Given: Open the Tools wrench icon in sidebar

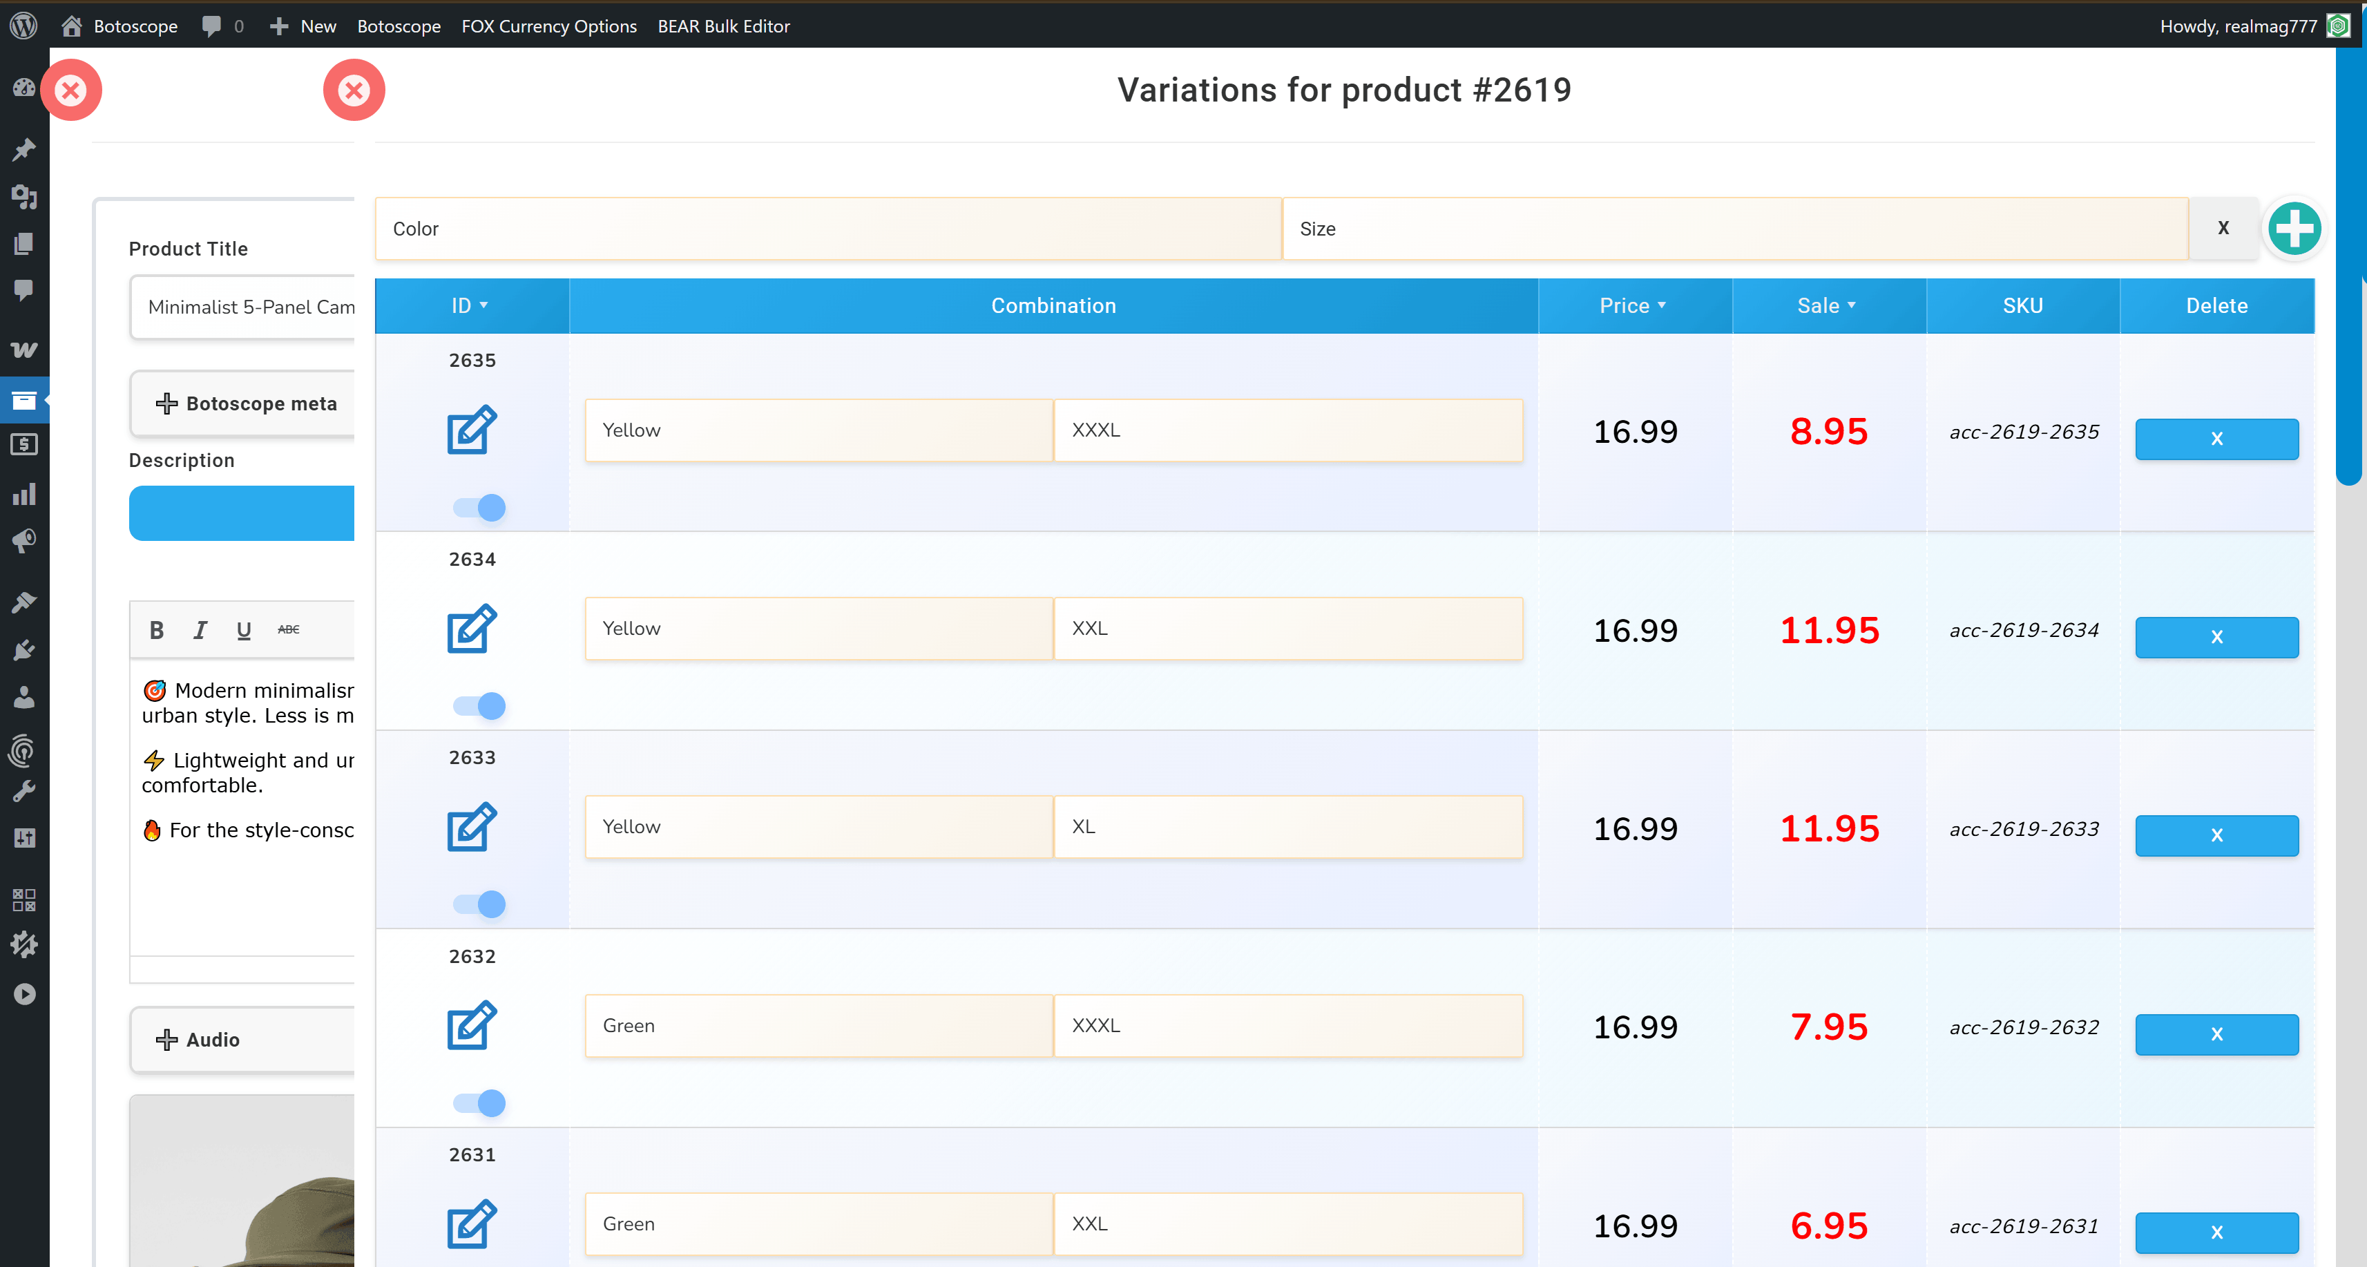Looking at the screenshot, I should [x=25, y=790].
